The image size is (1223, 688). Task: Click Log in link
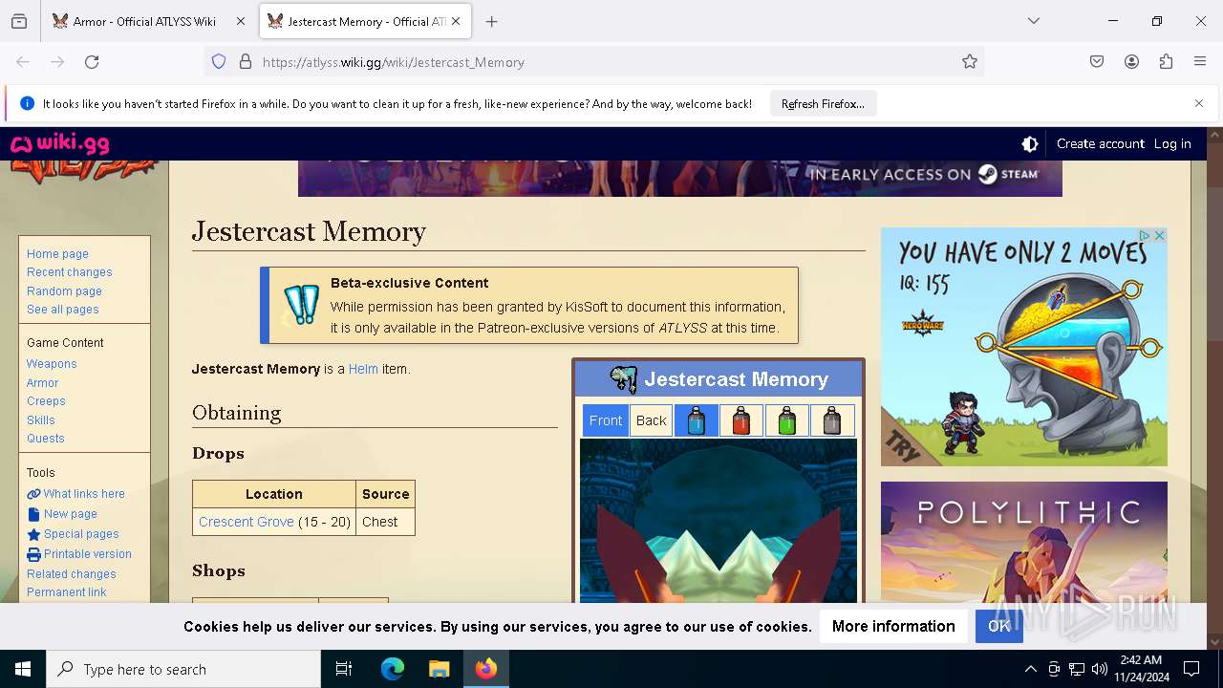(x=1172, y=144)
